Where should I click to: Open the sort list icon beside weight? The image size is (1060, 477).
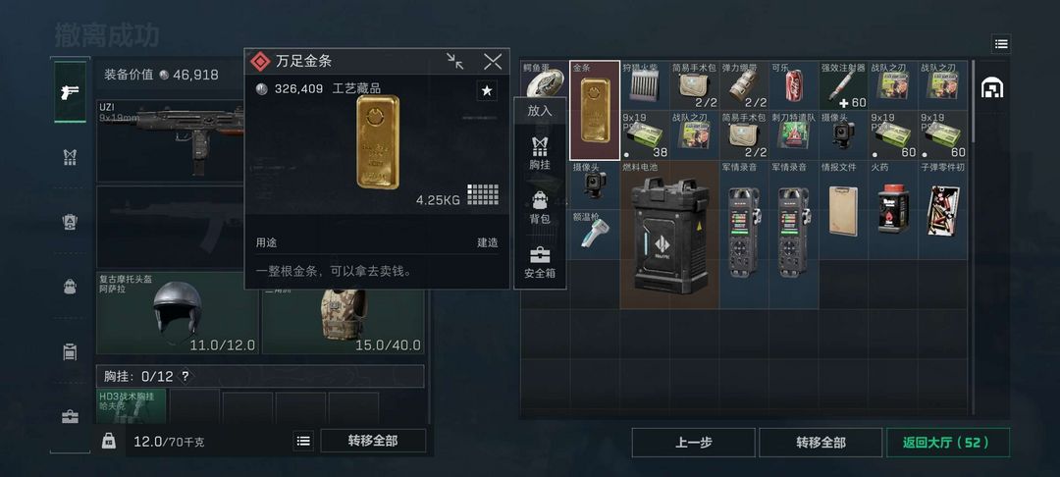(x=303, y=442)
